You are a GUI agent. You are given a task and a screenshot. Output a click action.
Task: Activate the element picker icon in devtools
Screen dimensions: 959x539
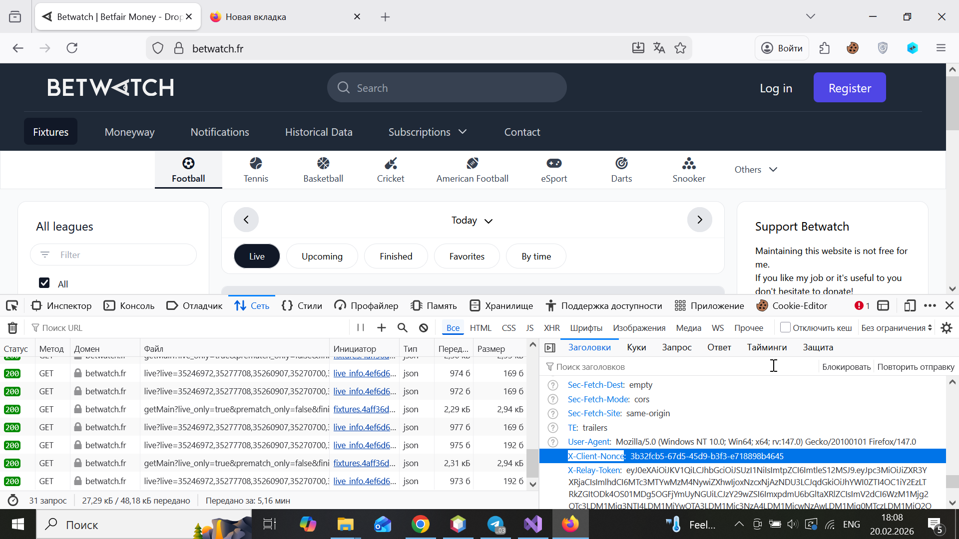coord(12,305)
